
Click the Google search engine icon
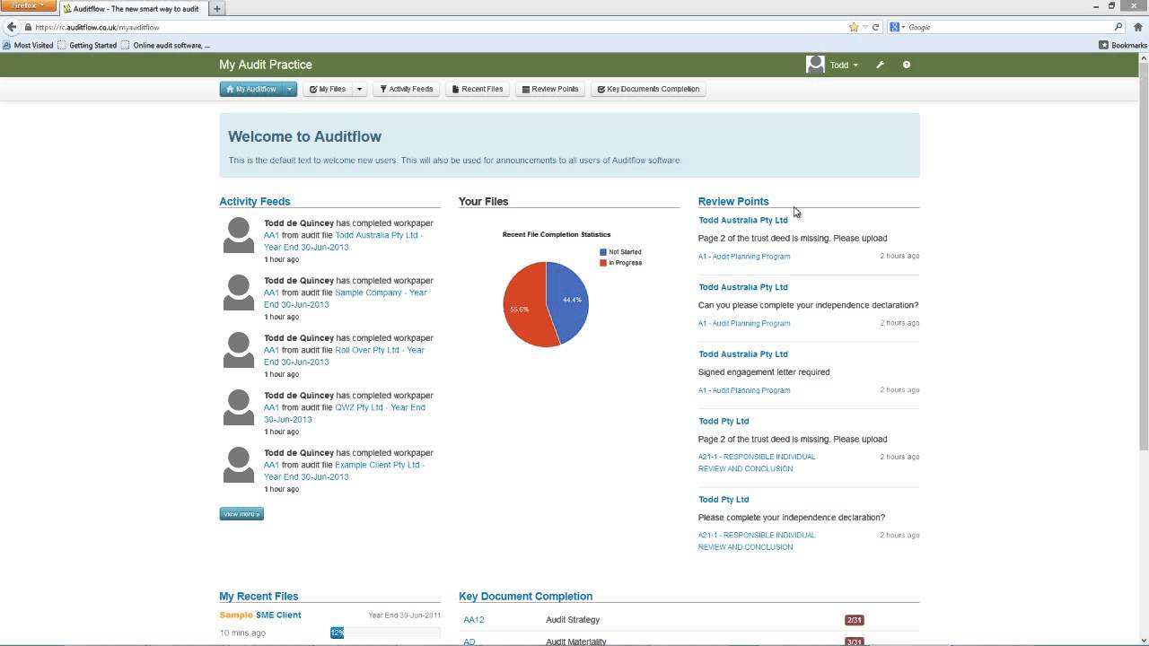point(895,27)
